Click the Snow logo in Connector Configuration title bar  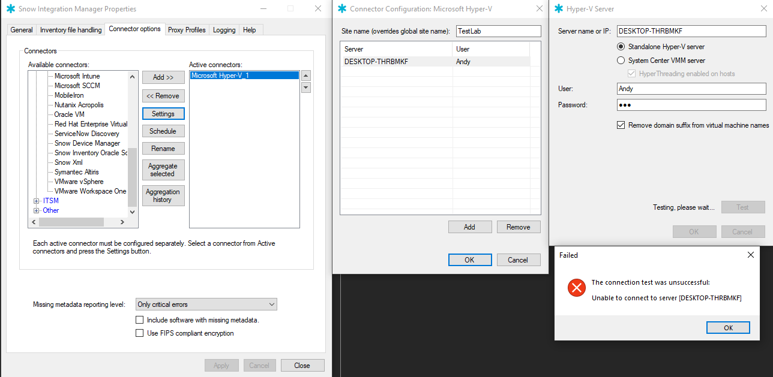tap(342, 9)
